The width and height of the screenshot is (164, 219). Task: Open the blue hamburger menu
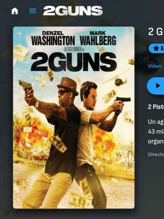pyautogui.click(x=33, y=11)
